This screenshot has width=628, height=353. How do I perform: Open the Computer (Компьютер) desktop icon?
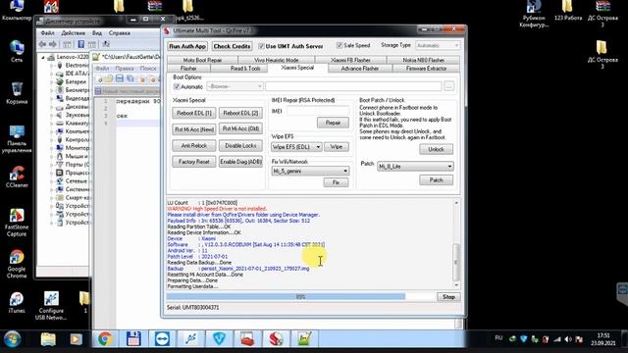[x=17, y=11]
